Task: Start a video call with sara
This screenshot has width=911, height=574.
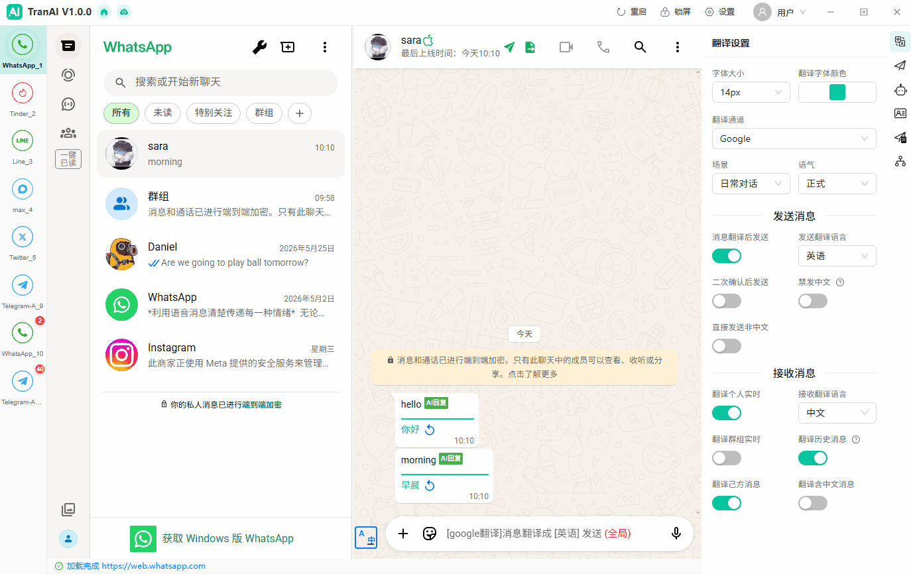Action: pos(566,47)
